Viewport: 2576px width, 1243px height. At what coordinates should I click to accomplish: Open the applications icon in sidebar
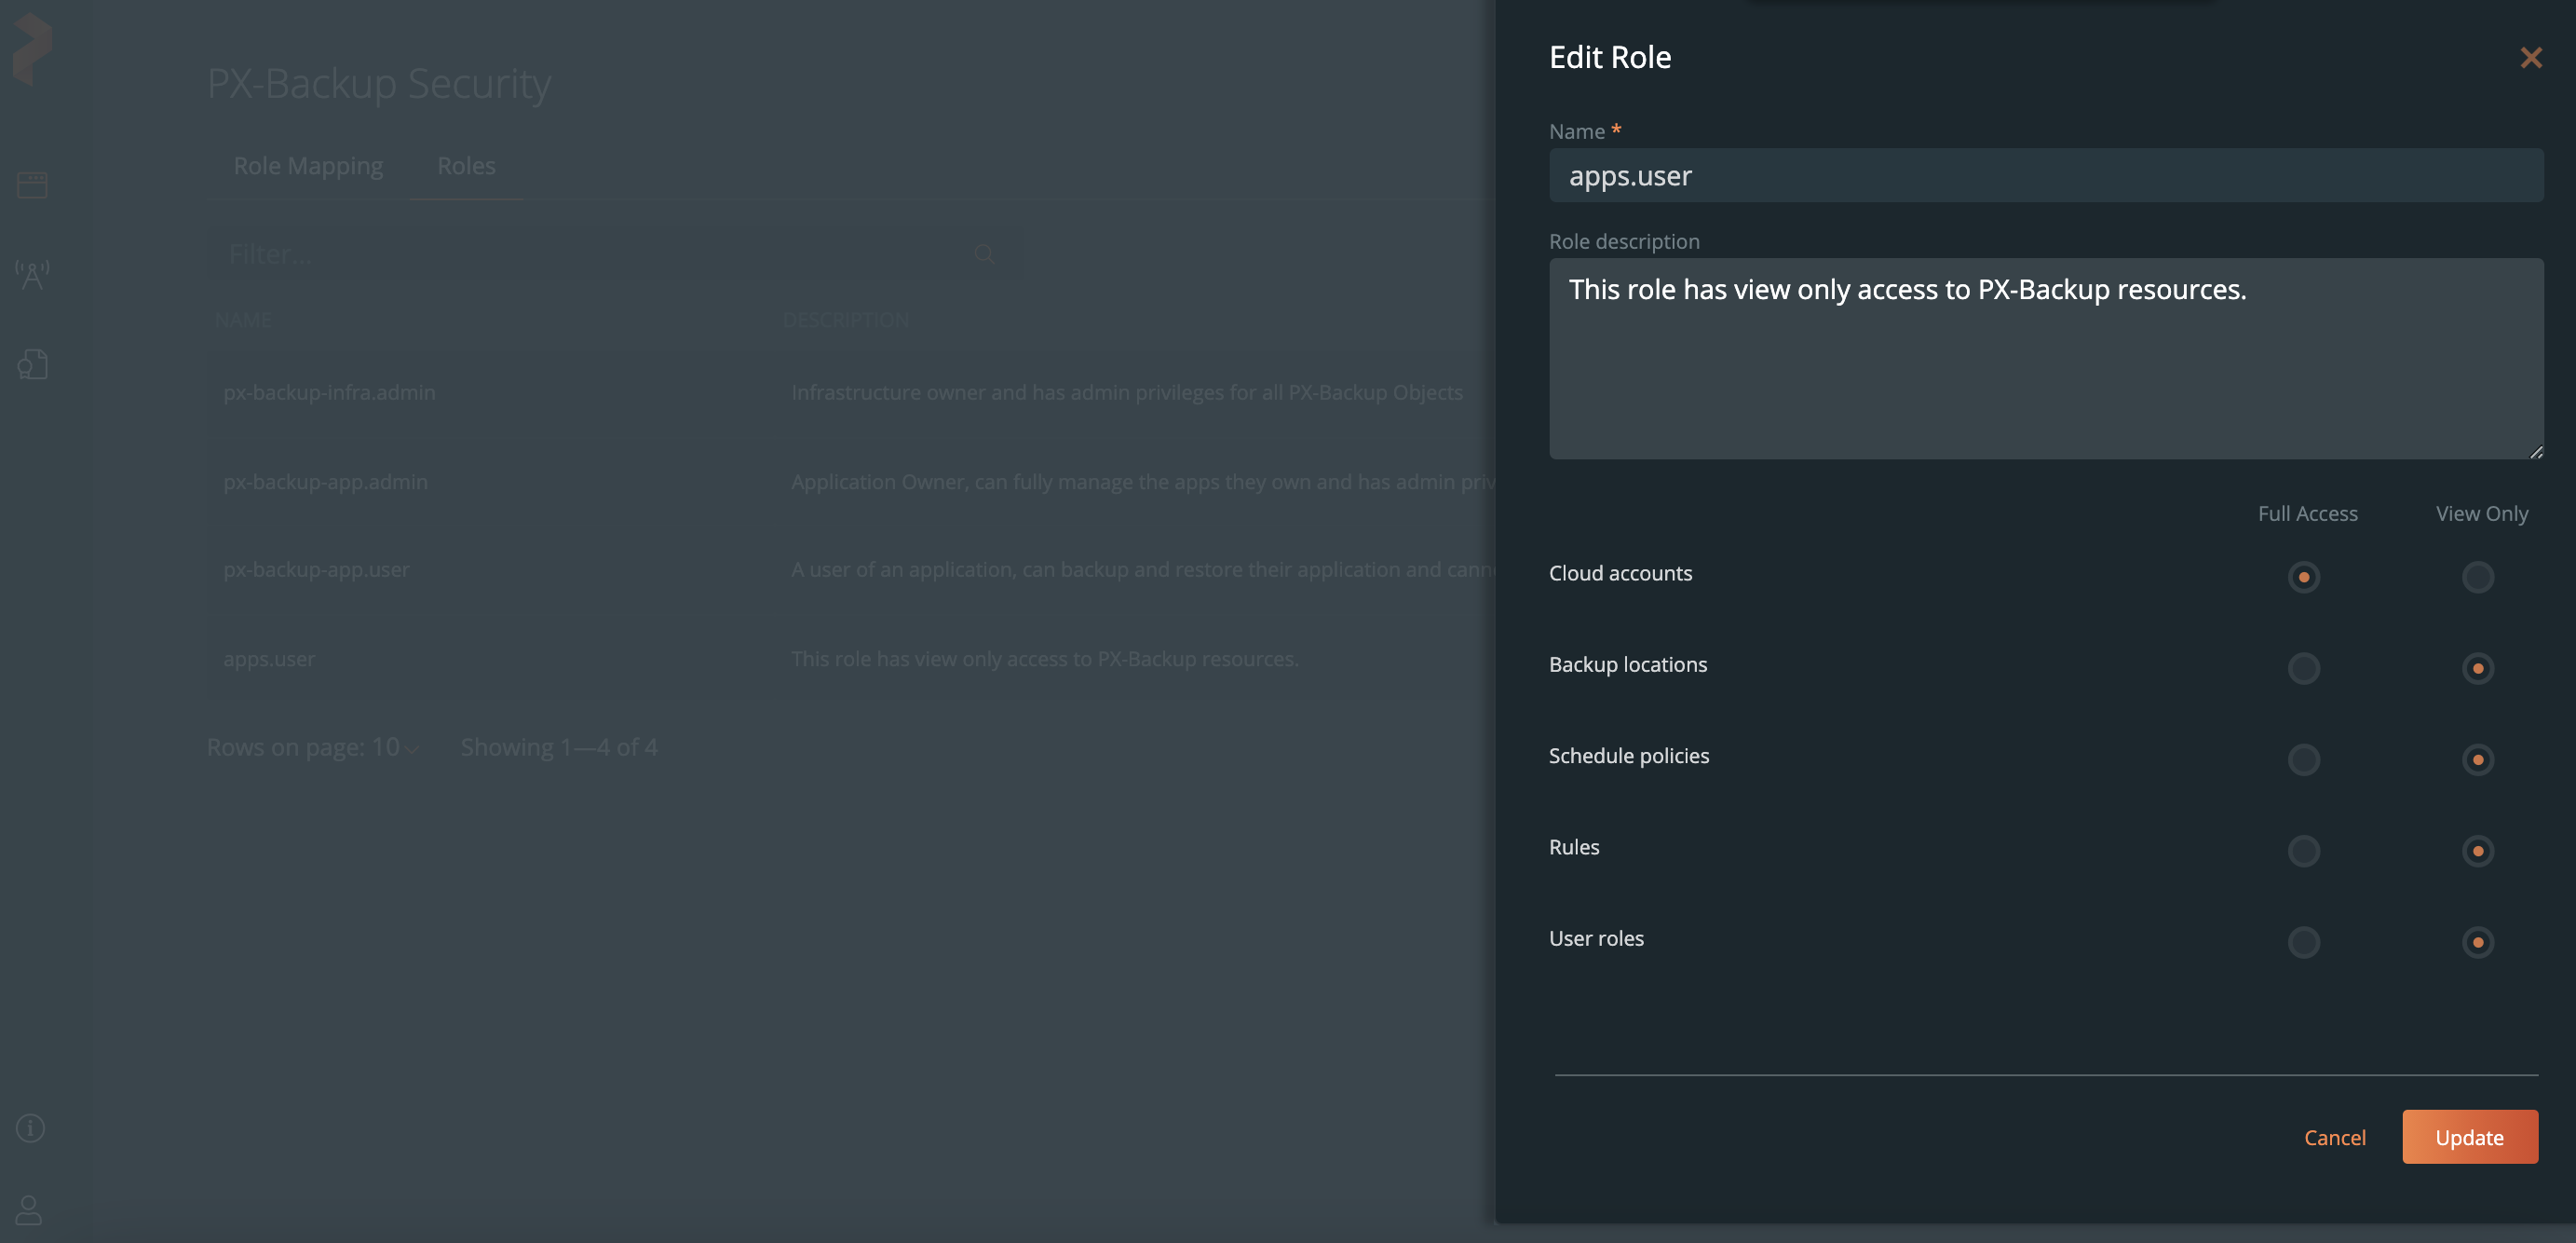pyautogui.click(x=32, y=185)
